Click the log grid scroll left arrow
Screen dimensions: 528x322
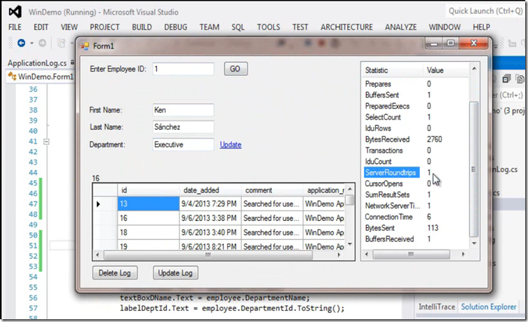98,255
